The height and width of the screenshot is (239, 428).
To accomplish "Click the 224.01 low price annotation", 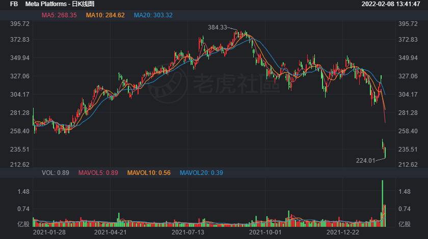I will [365, 161].
